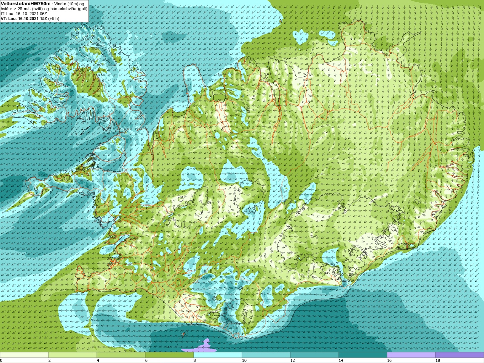Click the light yellow-green 2–4 m/s legend swatch

tap(73, 355)
